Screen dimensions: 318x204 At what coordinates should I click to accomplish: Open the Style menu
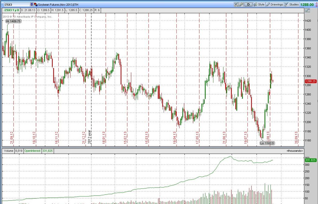pos(261,5)
